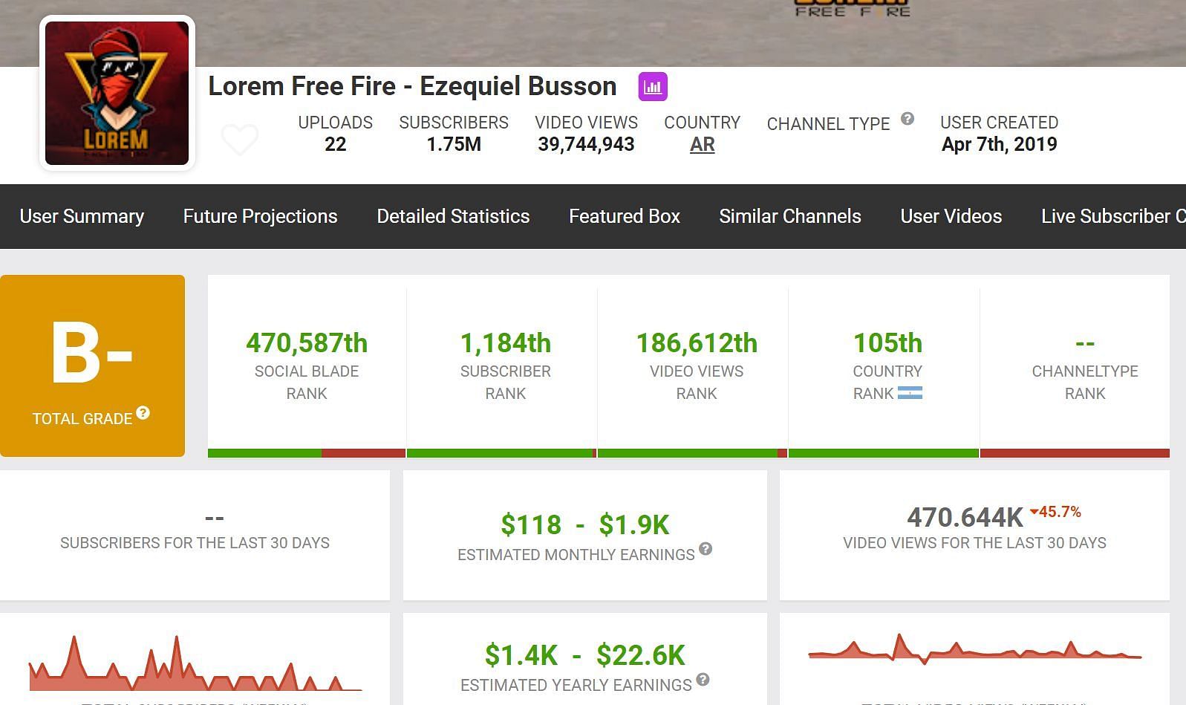Open the User Videos tab
This screenshot has width=1186, height=705.
[x=951, y=216]
